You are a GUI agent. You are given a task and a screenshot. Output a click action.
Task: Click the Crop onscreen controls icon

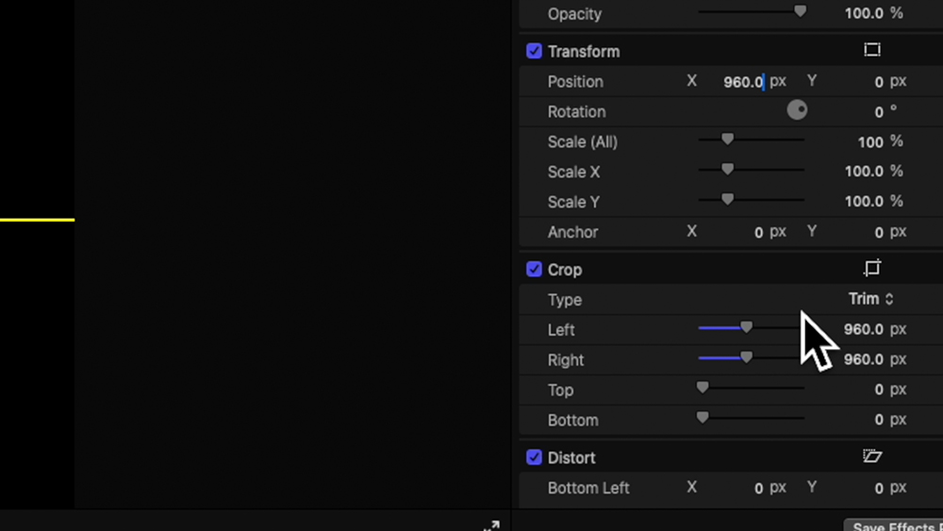(x=872, y=269)
